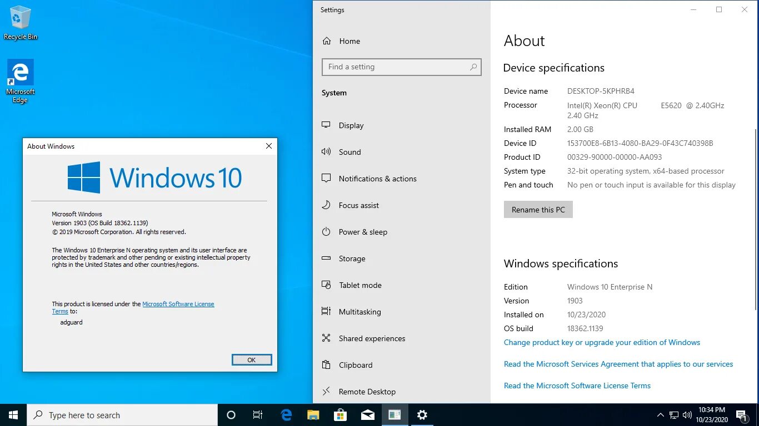Click the About page heading
759x426 pixels.
pyautogui.click(x=524, y=41)
